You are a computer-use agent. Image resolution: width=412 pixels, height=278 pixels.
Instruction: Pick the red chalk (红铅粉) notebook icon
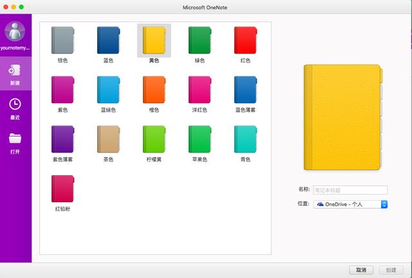[x=62, y=189]
